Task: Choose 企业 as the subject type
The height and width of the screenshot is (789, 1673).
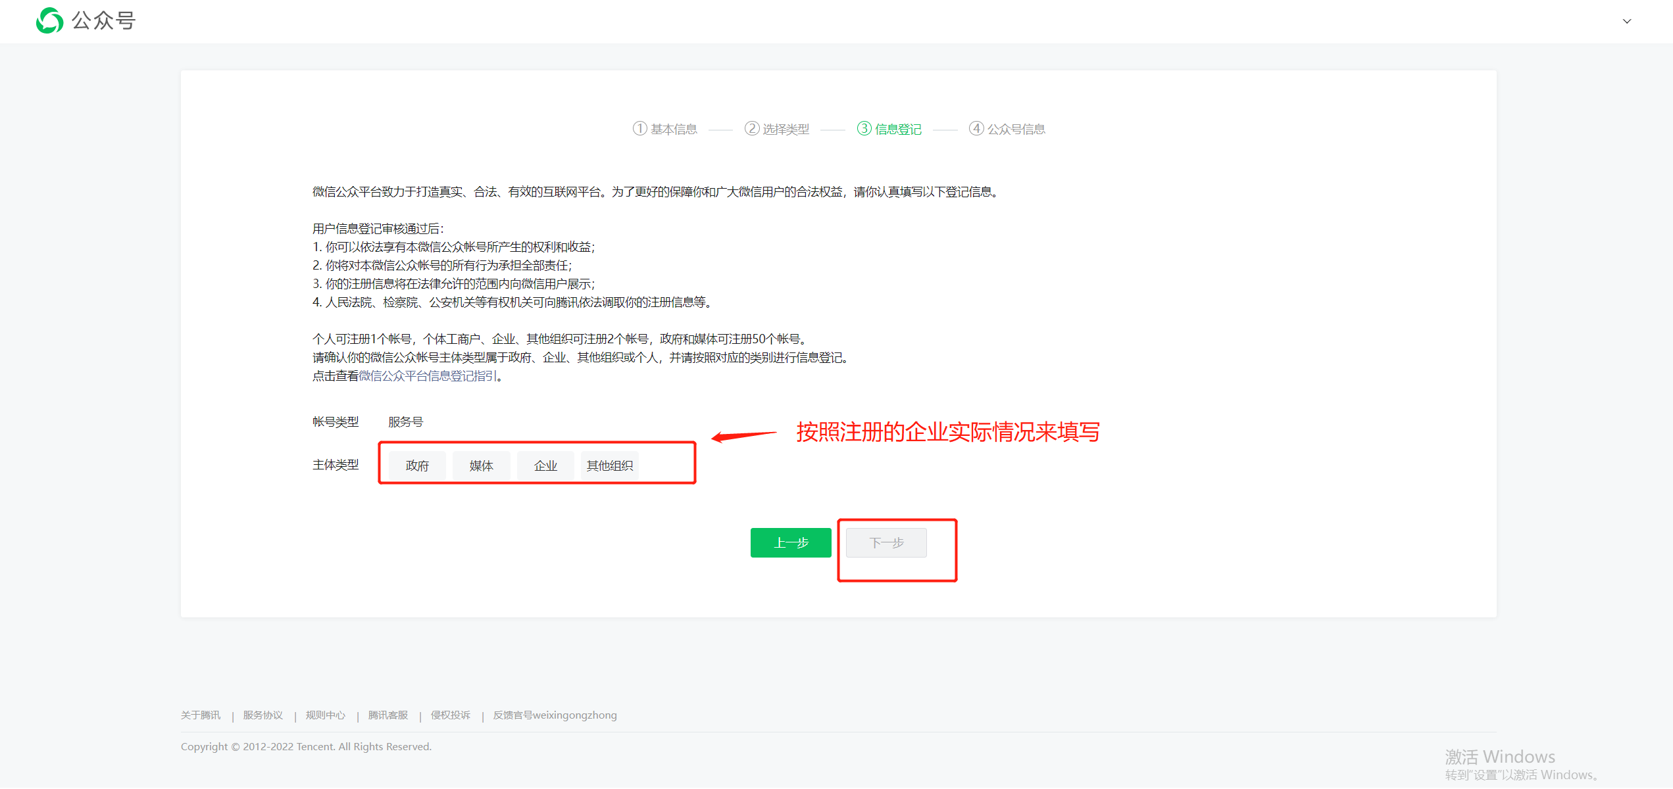Action: tap(545, 466)
